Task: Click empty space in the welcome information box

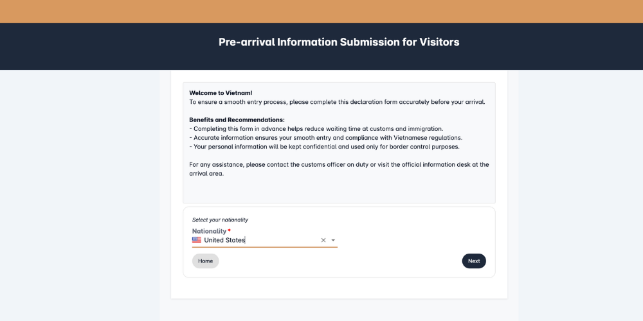Action: (339, 191)
